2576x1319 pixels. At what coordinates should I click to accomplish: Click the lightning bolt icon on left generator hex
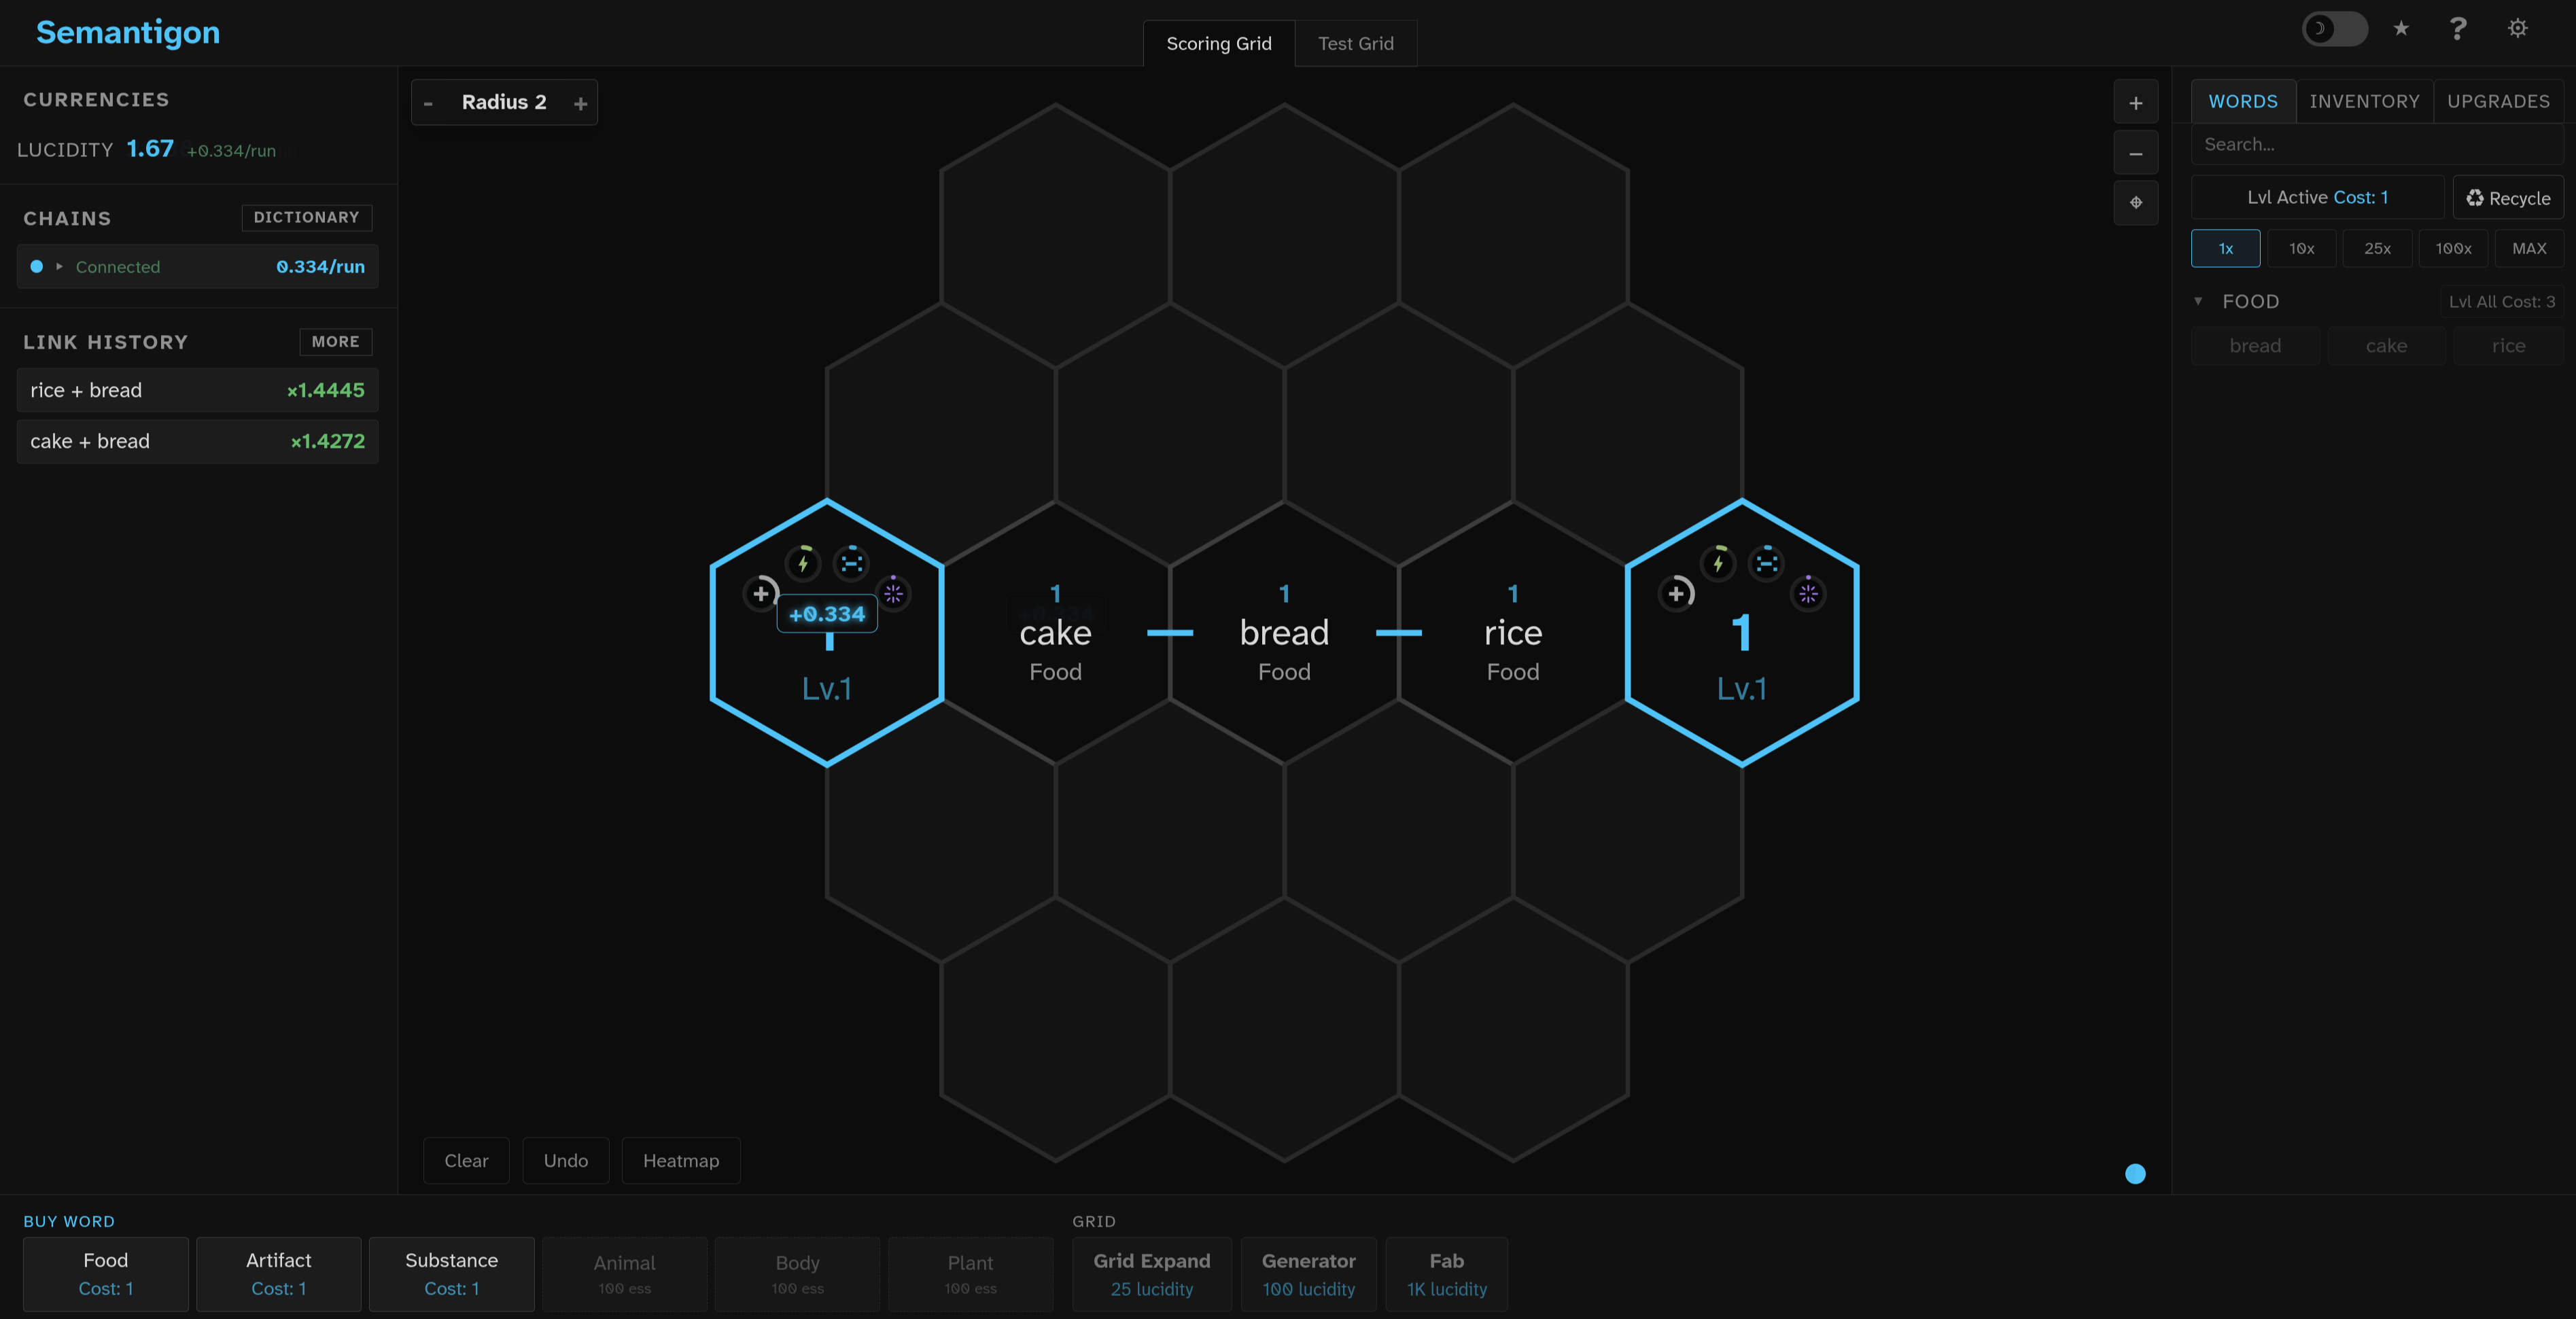click(x=802, y=563)
